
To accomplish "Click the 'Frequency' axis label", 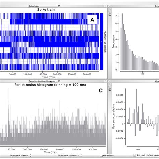I will coord(113,42).
